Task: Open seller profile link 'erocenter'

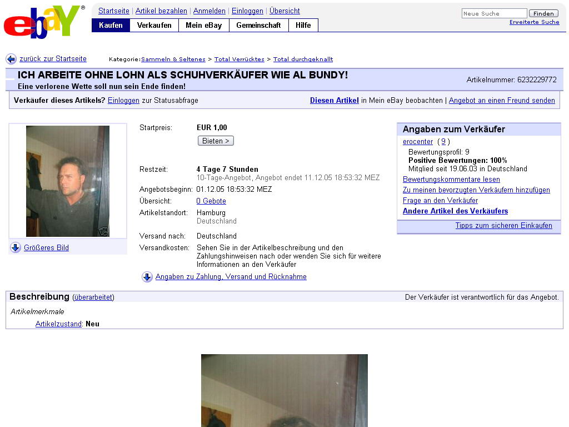Action: point(418,142)
